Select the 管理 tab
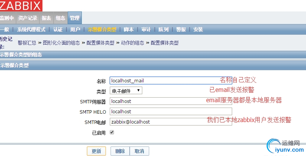Image resolution: width=306 pixels, height=156 pixels. click(x=75, y=18)
